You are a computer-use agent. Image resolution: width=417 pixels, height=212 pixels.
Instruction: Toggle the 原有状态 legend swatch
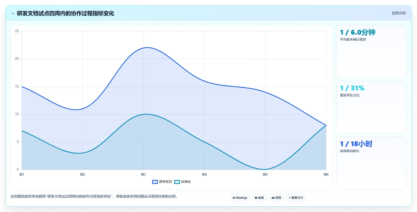click(x=155, y=182)
